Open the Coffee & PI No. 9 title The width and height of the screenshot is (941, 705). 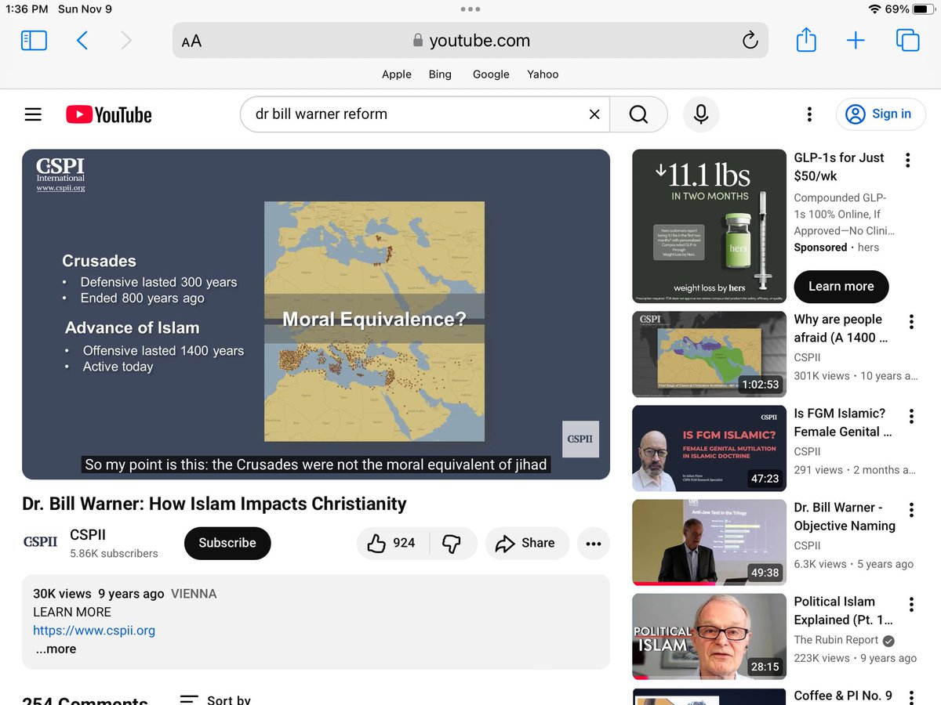point(843,696)
